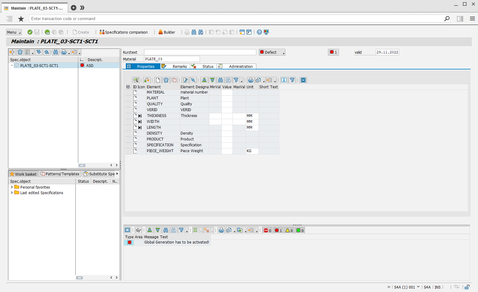The width and height of the screenshot is (478, 292).
Task: Expand the Personal favorites folder
Action: pyautogui.click(x=12, y=187)
